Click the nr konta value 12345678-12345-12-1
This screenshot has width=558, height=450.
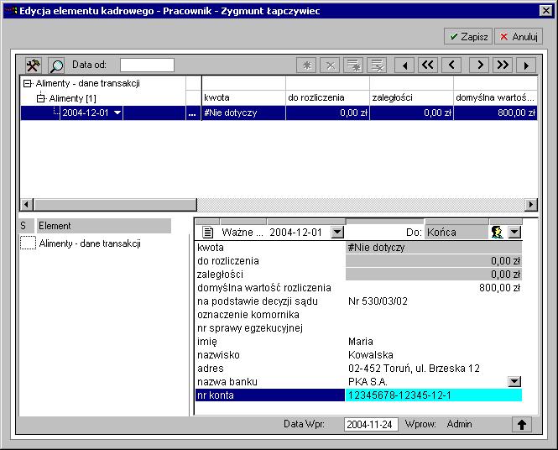(434, 395)
